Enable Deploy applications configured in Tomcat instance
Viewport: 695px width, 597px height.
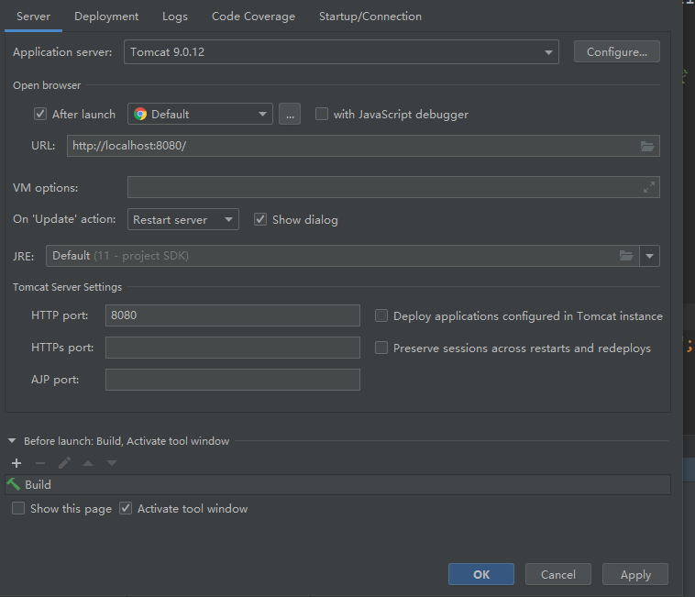point(381,315)
